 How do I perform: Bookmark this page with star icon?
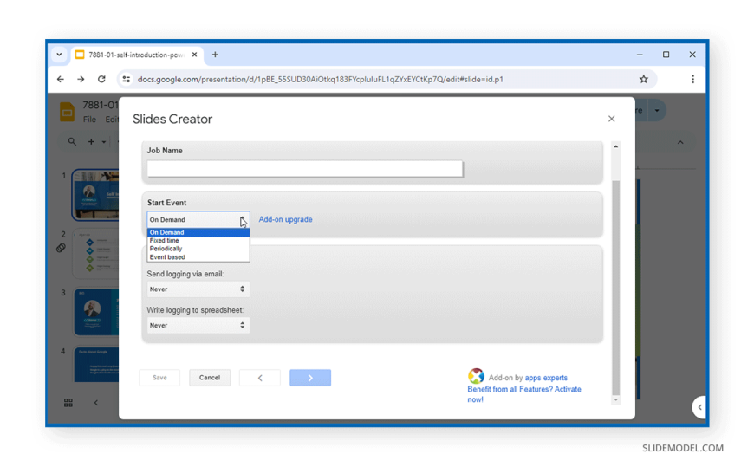(643, 79)
